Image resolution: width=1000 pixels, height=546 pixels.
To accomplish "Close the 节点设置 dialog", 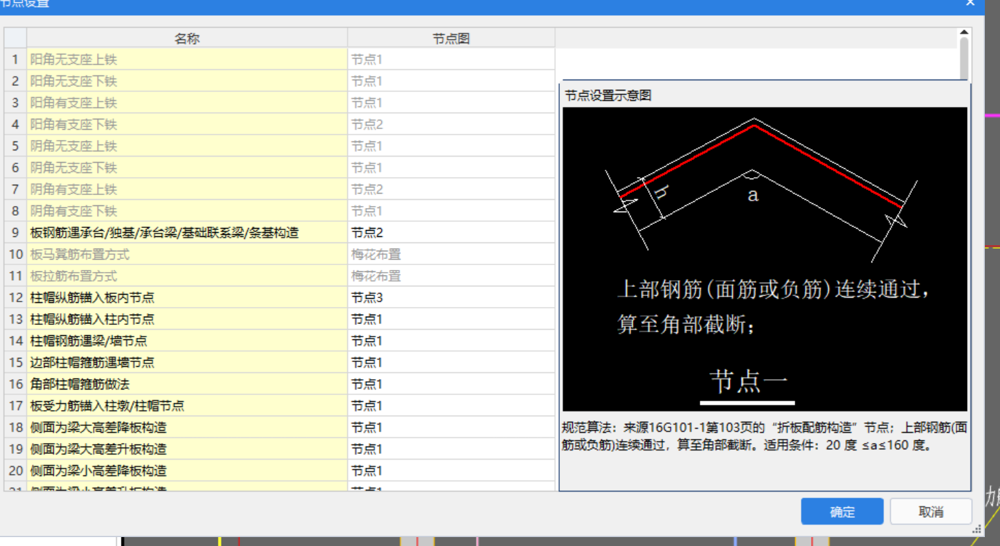I will click(970, 3).
